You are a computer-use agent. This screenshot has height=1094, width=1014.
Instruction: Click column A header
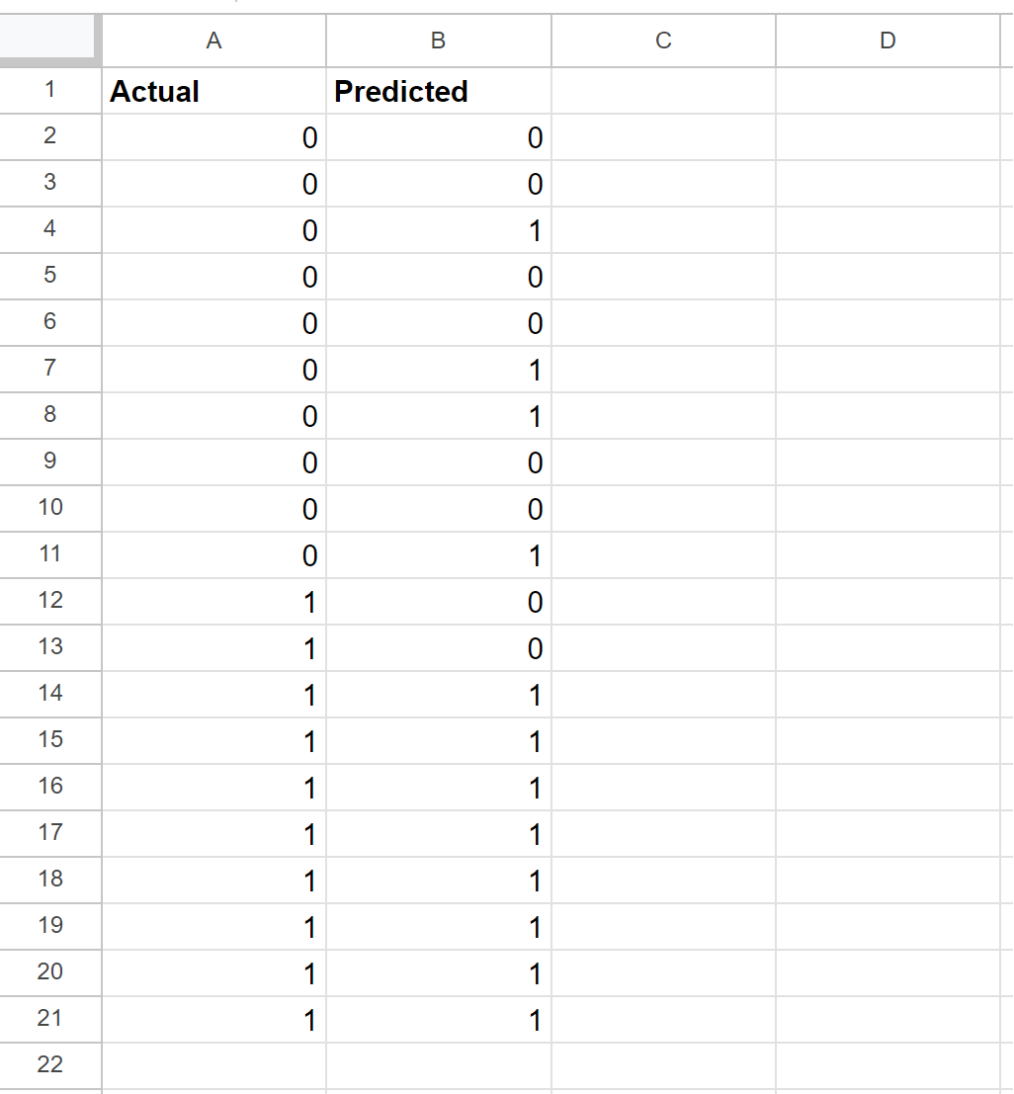(213, 41)
